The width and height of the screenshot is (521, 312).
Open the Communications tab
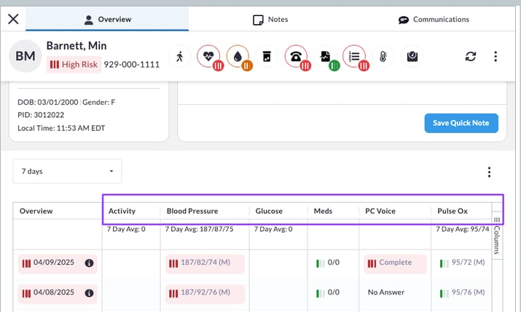(x=434, y=20)
